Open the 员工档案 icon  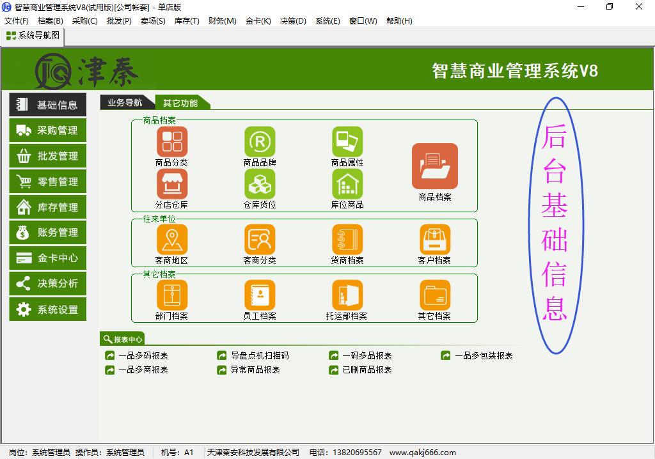260,295
